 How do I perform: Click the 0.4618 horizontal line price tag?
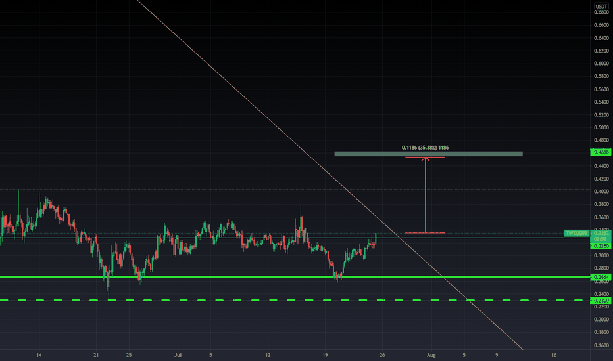tap(601, 152)
